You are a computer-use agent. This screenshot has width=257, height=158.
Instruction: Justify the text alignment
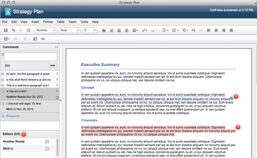[231, 30]
